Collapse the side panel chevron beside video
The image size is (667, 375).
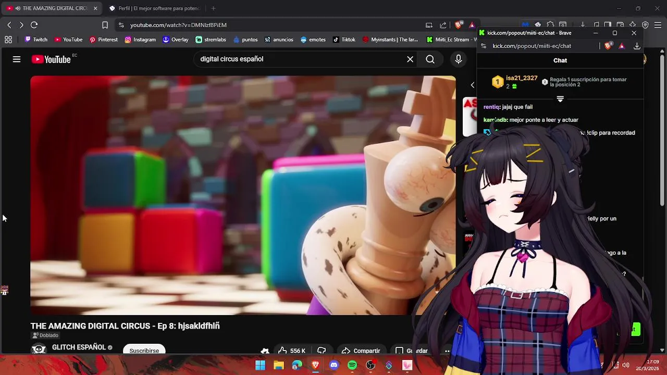(x=473, y=85)
